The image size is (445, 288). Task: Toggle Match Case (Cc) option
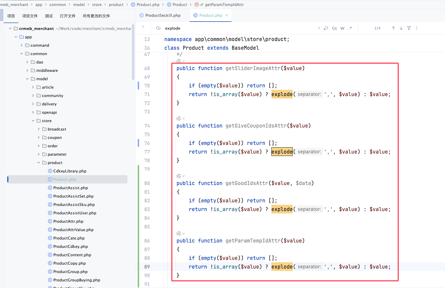[335, 28]
